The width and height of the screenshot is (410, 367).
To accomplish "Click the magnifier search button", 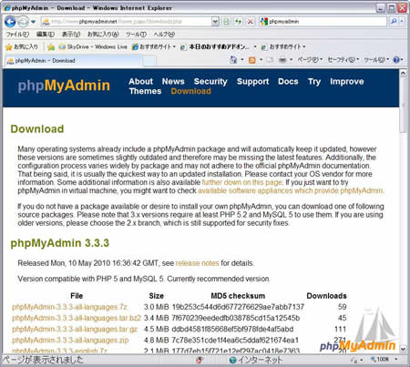I will click(394, 21).
